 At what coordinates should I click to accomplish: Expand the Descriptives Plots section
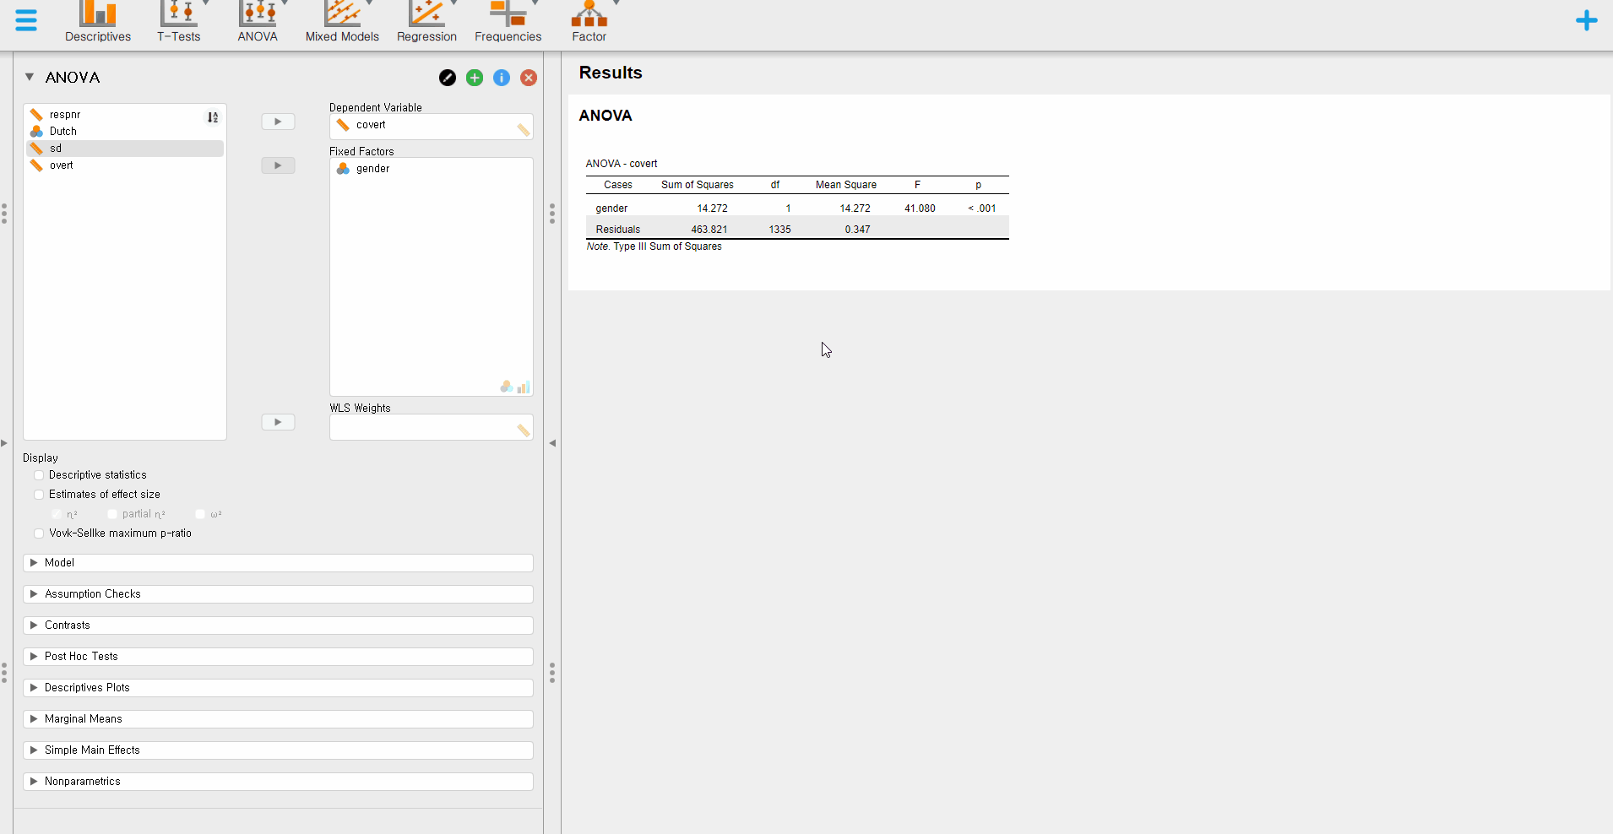coord(278,688)
